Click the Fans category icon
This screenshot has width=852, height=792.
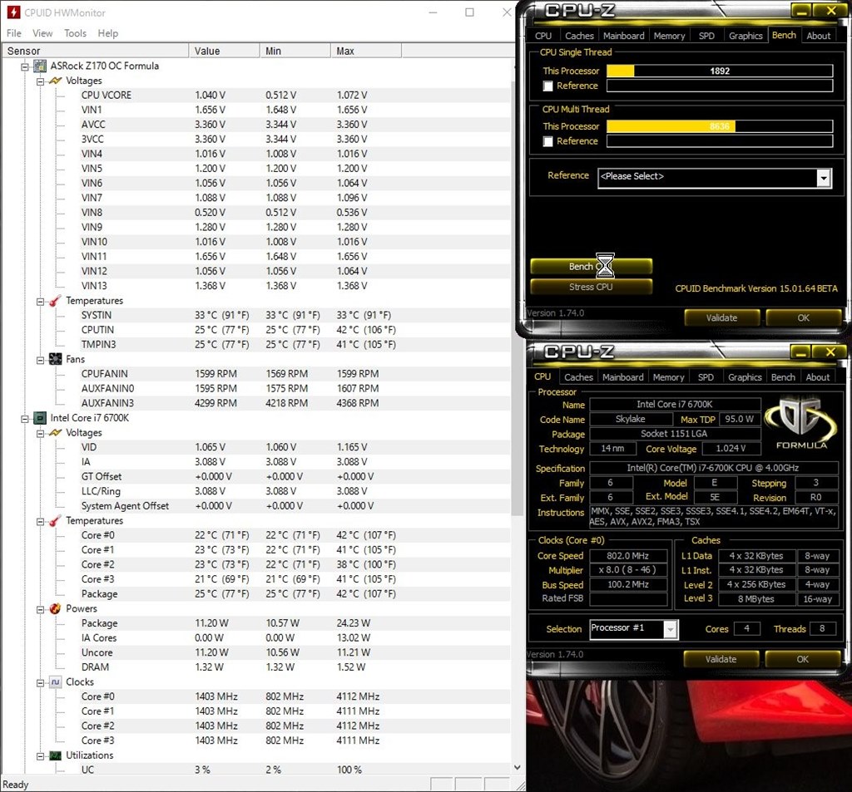tap(55, 359)
